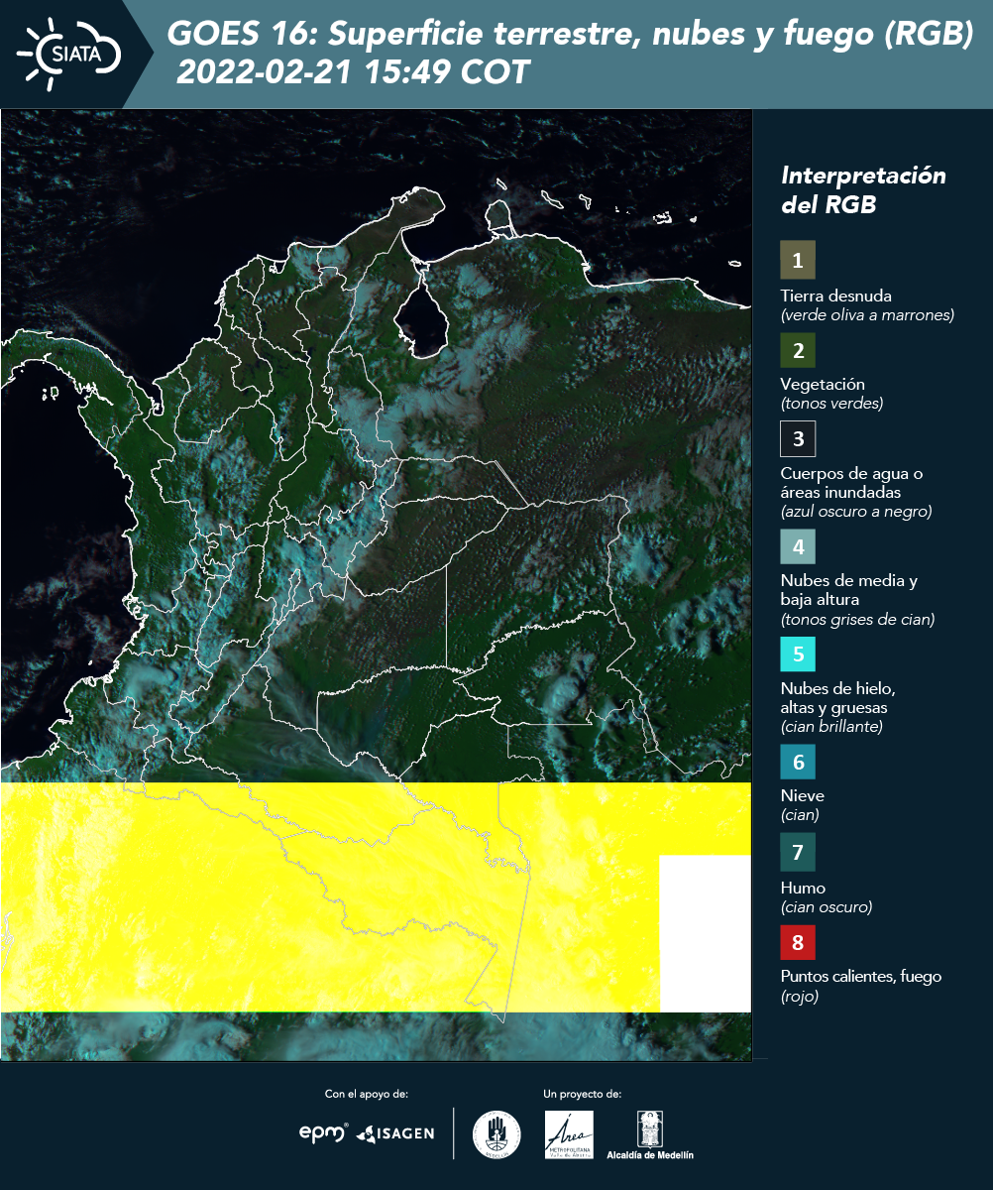Click the '(tonos grises de cian)' description

[857, 620]
